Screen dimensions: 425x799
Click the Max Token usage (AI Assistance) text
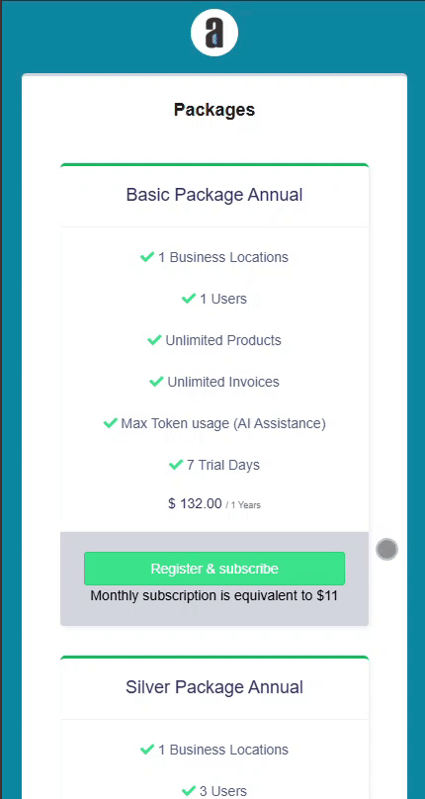pos(223,423)
